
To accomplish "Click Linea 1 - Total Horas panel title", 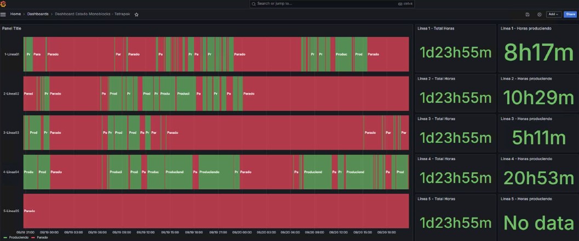I will (x=436, y=28).
